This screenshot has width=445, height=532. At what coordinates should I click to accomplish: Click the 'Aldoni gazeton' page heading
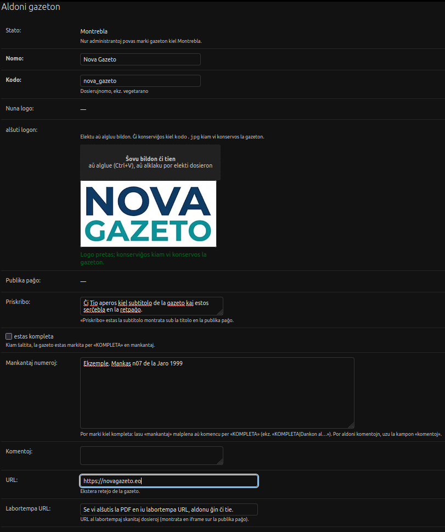(x=31, y=7)
